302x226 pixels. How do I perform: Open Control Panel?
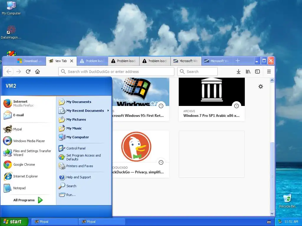point(84,148)
